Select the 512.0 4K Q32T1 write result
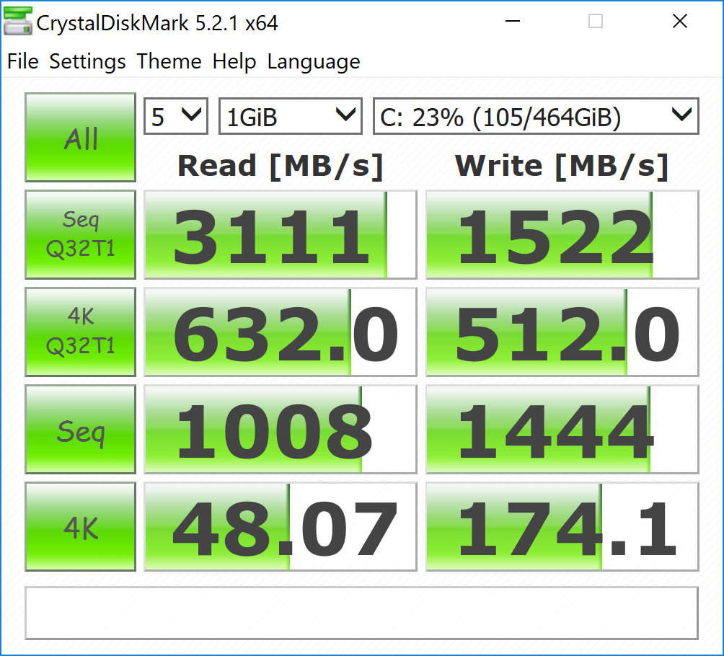 tap(562, 332)
